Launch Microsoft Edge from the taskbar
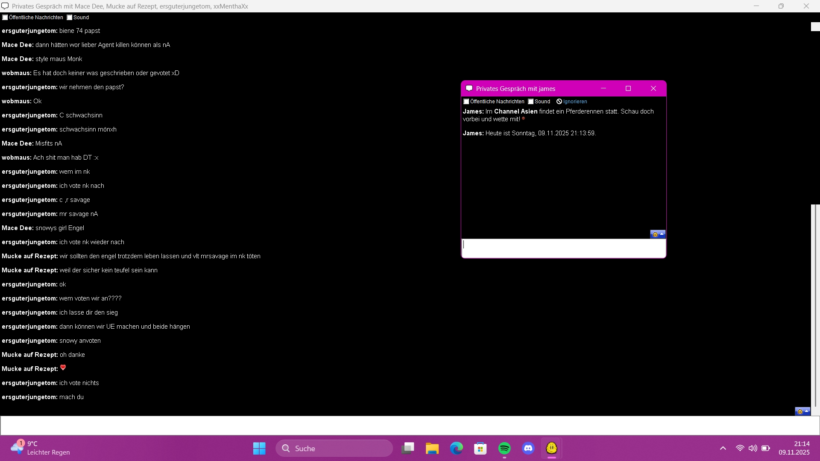This screenshot has height=461, width=820. pos(457,449)
